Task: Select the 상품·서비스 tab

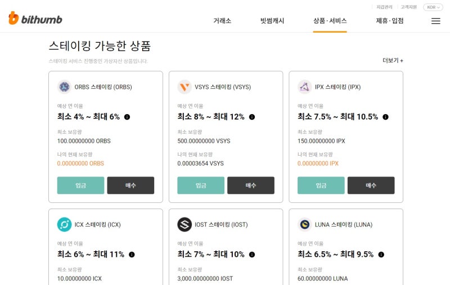Action: click(330, 21)
